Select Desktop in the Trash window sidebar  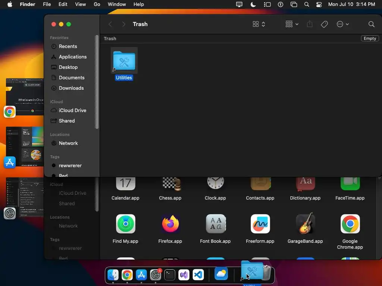68,67
